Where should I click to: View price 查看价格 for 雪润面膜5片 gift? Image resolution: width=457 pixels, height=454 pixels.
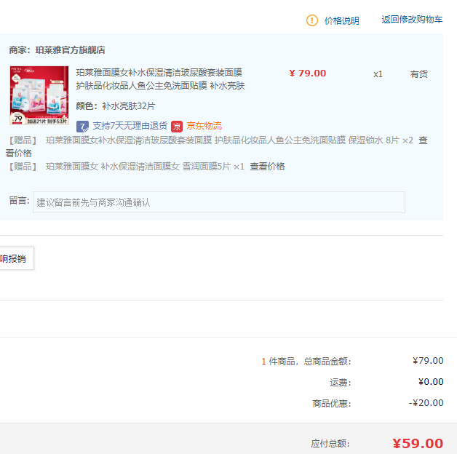(x=267, y=167)
